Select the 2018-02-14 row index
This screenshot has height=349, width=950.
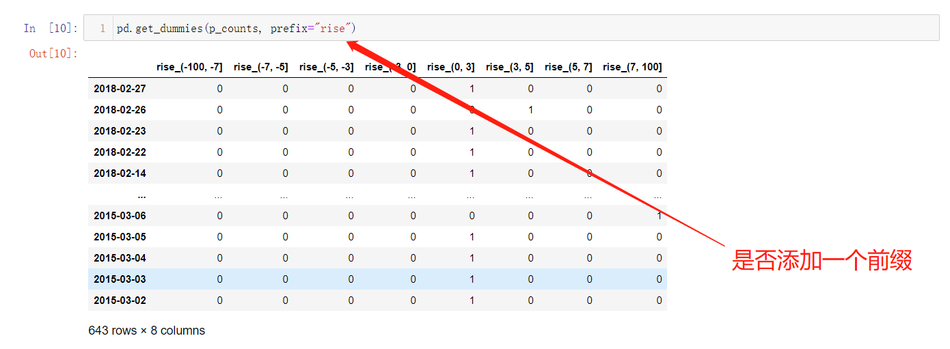120,173
